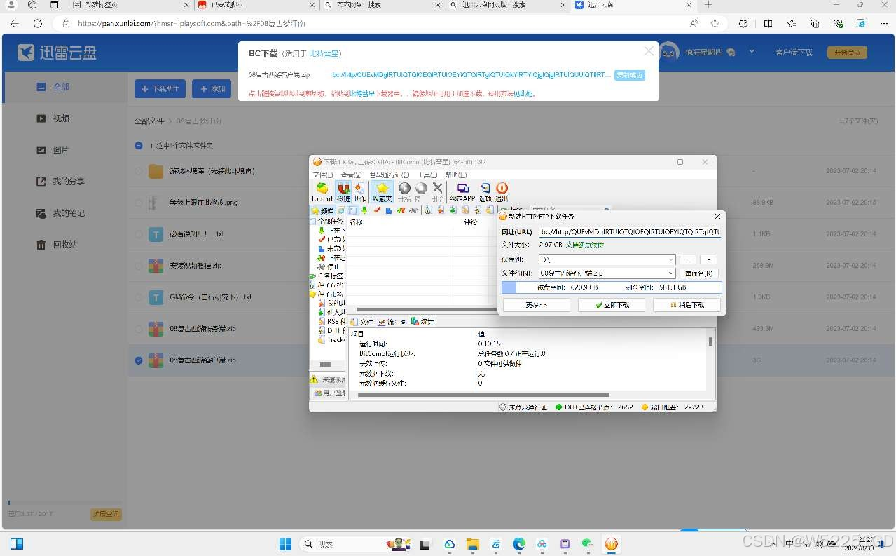Click the Download Later button in dialog

[x=687, y=305]
